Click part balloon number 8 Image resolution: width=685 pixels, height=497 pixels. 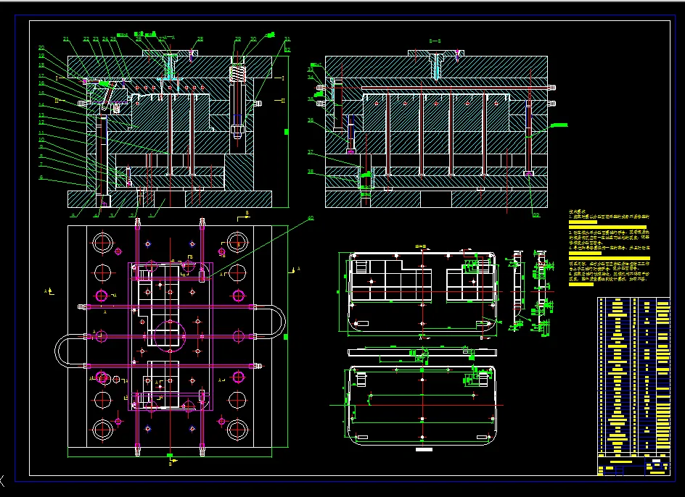pos(41,156)
